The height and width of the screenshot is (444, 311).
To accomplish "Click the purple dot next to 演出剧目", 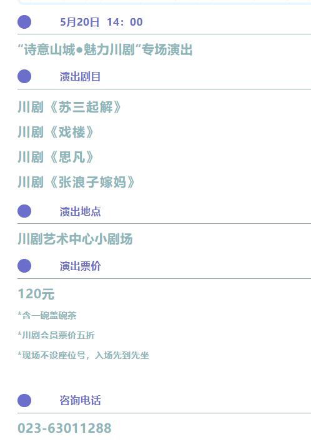I will pyautogui.click(x=24, y=76).
